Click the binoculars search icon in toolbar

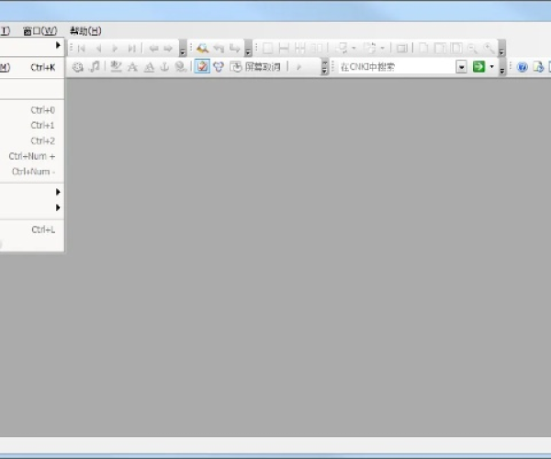[x=202, y=48]
